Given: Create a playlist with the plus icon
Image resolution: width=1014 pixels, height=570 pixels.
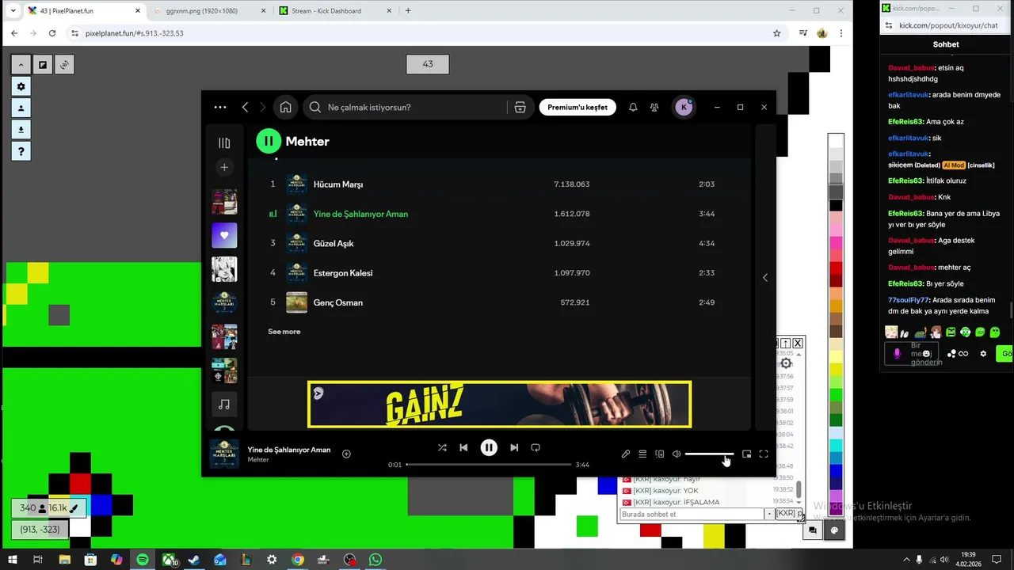Looking at the screenshot, I should point(224,167).
